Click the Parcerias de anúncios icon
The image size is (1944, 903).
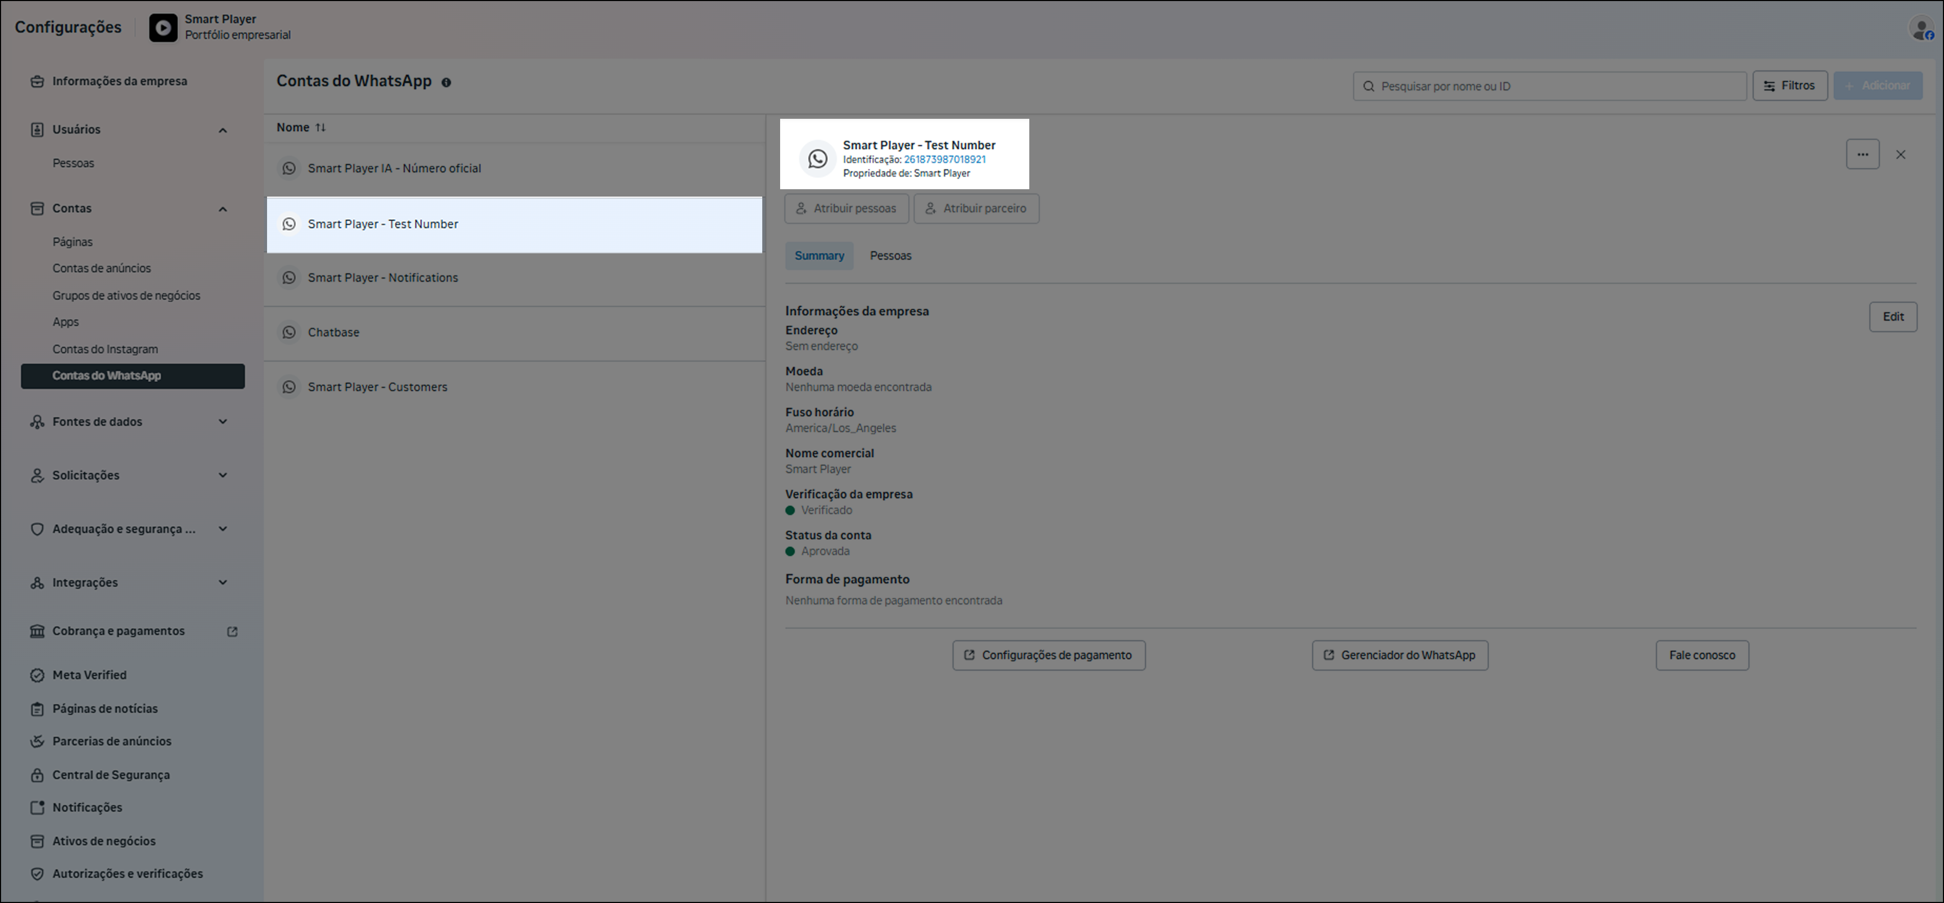click(37, 742)
